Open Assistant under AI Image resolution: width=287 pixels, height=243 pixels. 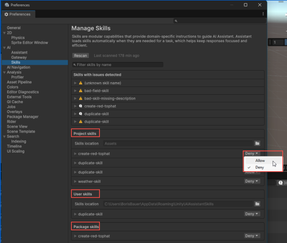pyautogui.click(x=19, y=52)
